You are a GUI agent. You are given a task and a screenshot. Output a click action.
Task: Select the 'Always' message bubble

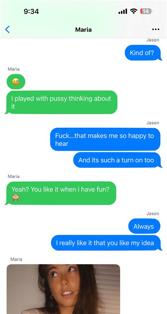(144, 226)
